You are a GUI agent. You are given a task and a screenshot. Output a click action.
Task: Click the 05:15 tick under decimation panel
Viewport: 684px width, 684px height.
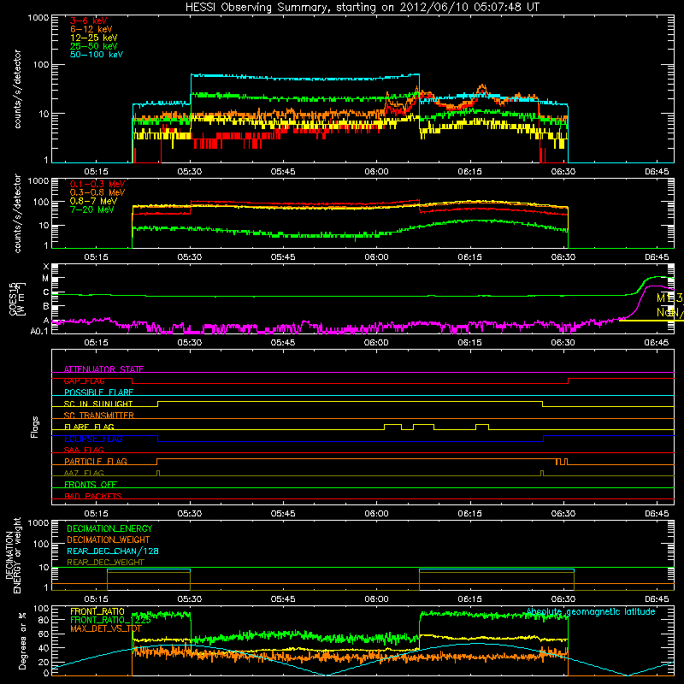[x=96, y=599]
